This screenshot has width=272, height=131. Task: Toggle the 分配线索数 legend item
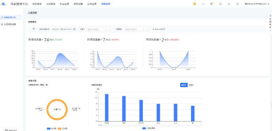click(149, 128)
